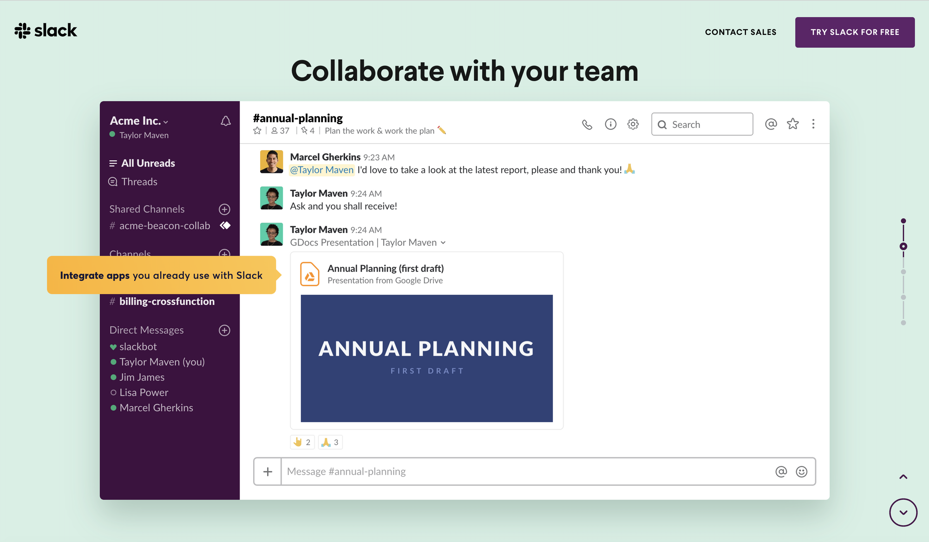Add a new Direct Message
Viewport: 929px width, 542px height.
[224, 330]
